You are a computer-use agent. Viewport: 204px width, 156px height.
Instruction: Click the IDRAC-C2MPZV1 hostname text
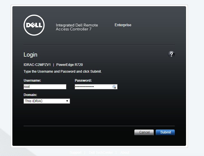(x=37, y=65)
